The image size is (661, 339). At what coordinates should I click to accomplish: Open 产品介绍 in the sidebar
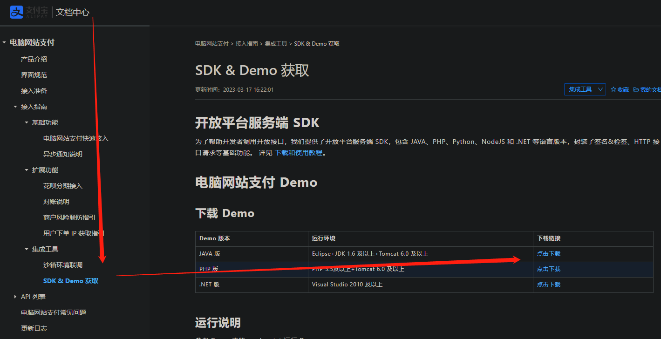coord(34,59)
